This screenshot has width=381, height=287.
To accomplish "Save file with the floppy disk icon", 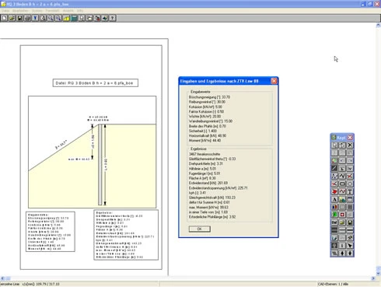I will point(19,18).
